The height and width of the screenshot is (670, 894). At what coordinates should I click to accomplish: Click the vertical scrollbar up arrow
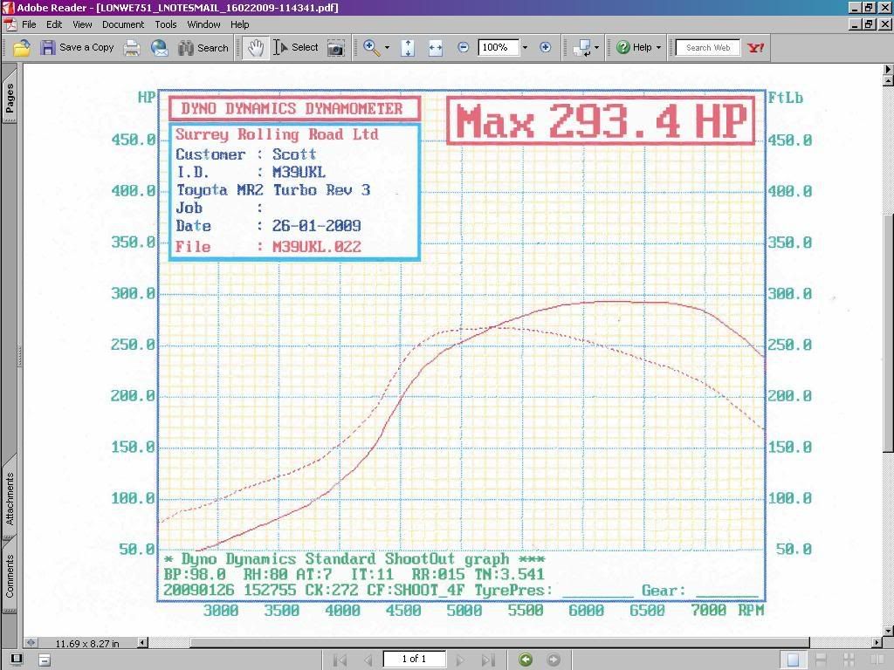click(x=888, y=80)
